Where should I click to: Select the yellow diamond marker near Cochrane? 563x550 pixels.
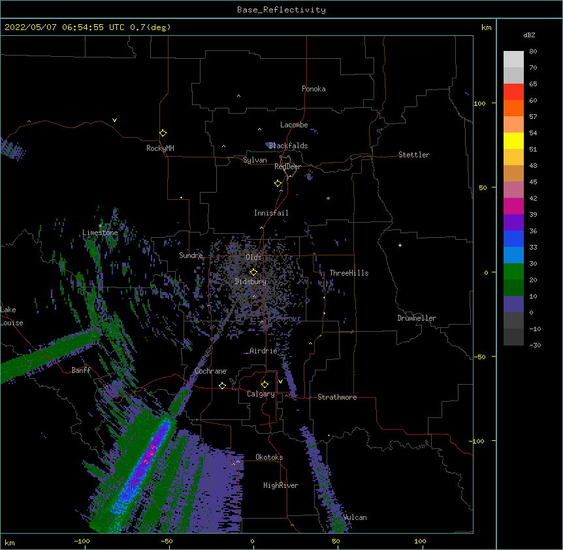click(222, 385)
